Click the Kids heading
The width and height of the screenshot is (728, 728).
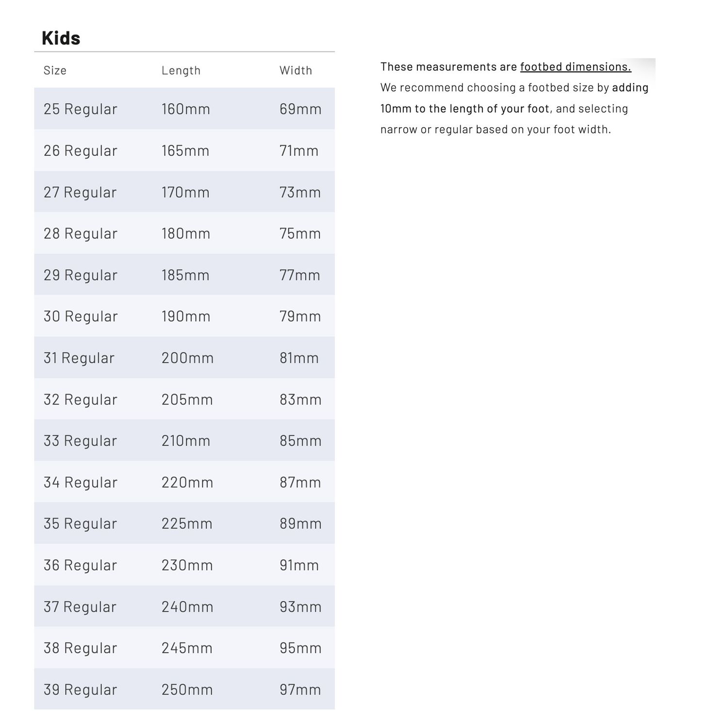click(61, 38)
